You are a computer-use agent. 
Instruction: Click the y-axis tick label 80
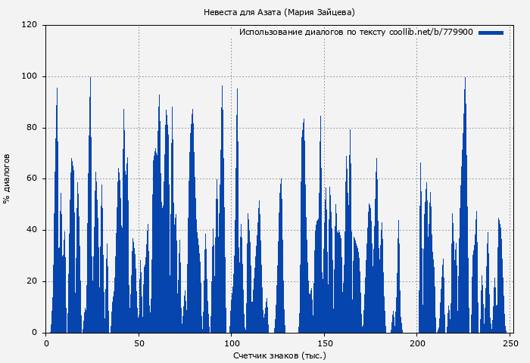click(x=32, y=128)
